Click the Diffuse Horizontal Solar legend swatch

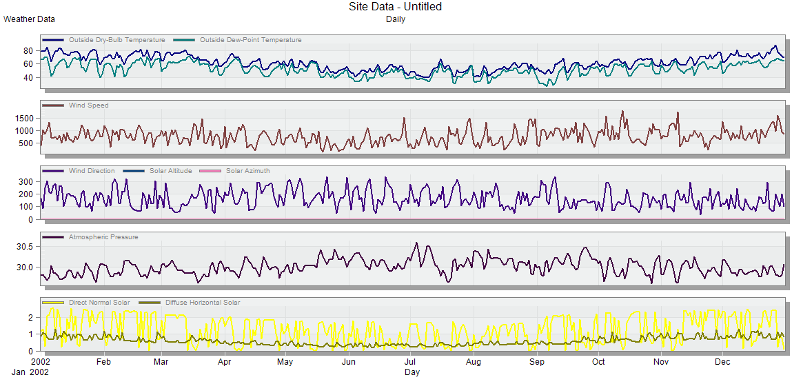tap(150, 303)
